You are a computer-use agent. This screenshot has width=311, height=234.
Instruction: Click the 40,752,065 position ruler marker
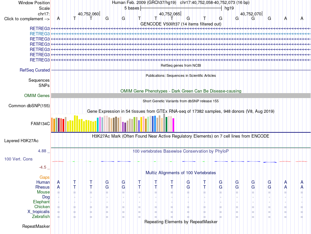170,14
